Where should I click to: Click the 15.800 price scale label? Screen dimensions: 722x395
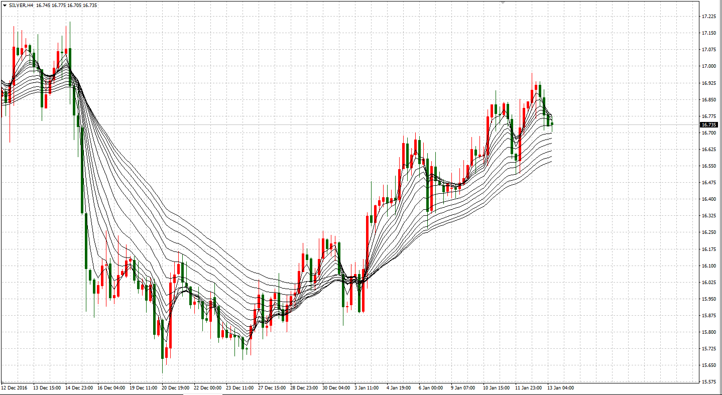[708, 332]
